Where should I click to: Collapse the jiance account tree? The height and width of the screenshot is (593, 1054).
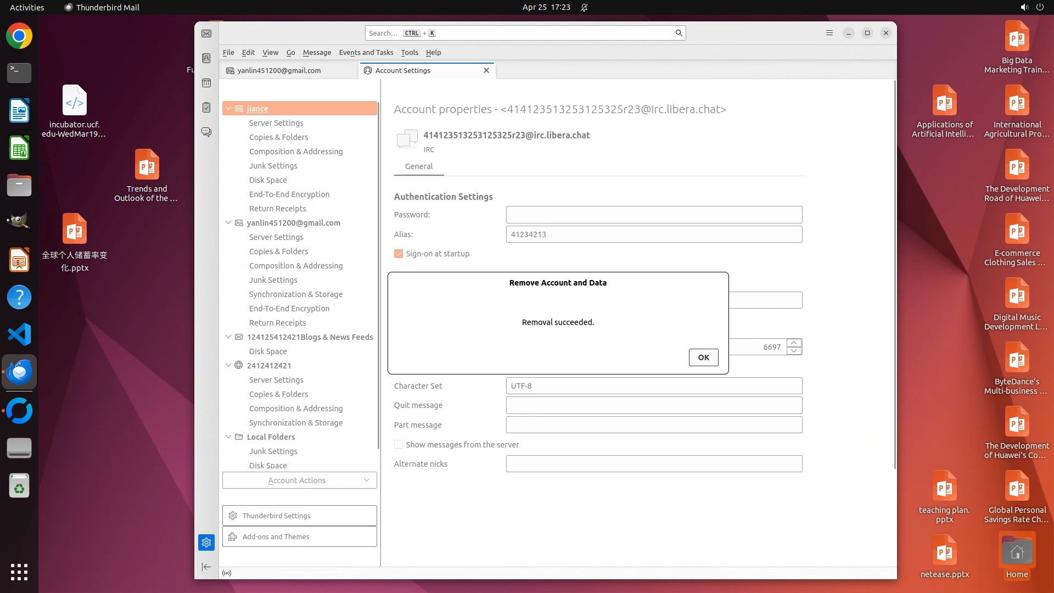point(228,109)
